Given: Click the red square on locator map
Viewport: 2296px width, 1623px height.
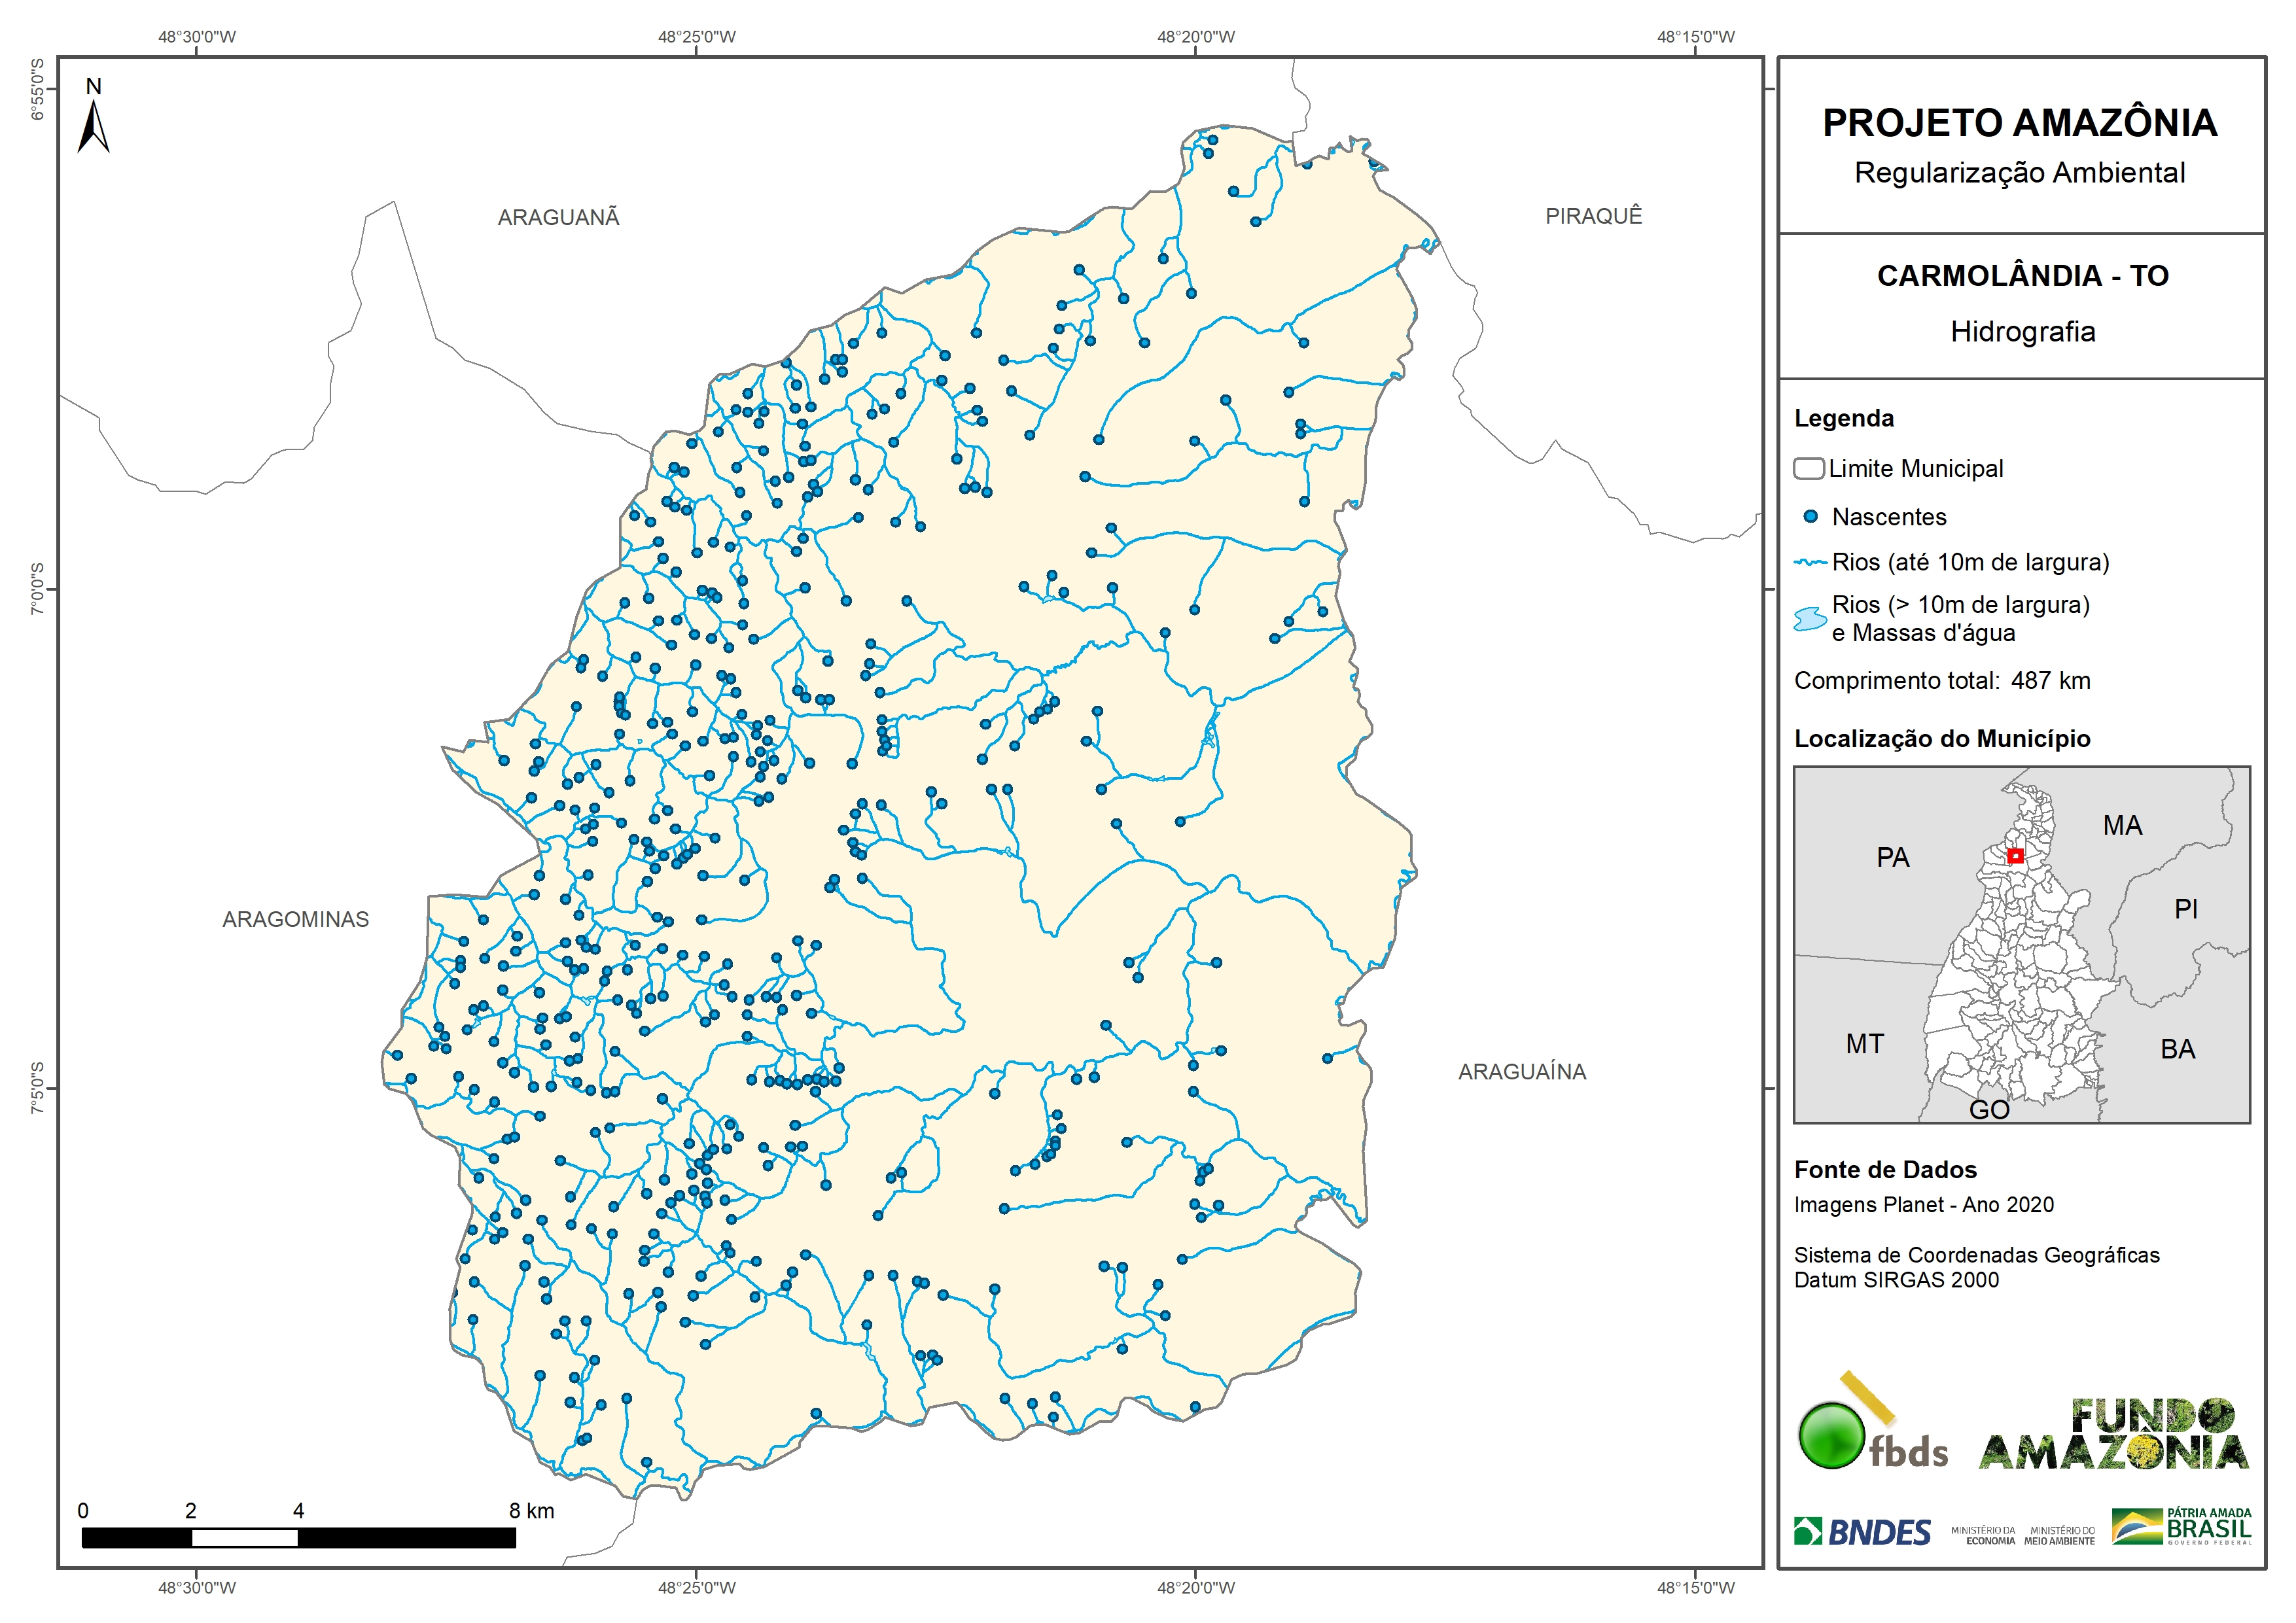Looking at the screenshot, I should [2015, 856].
